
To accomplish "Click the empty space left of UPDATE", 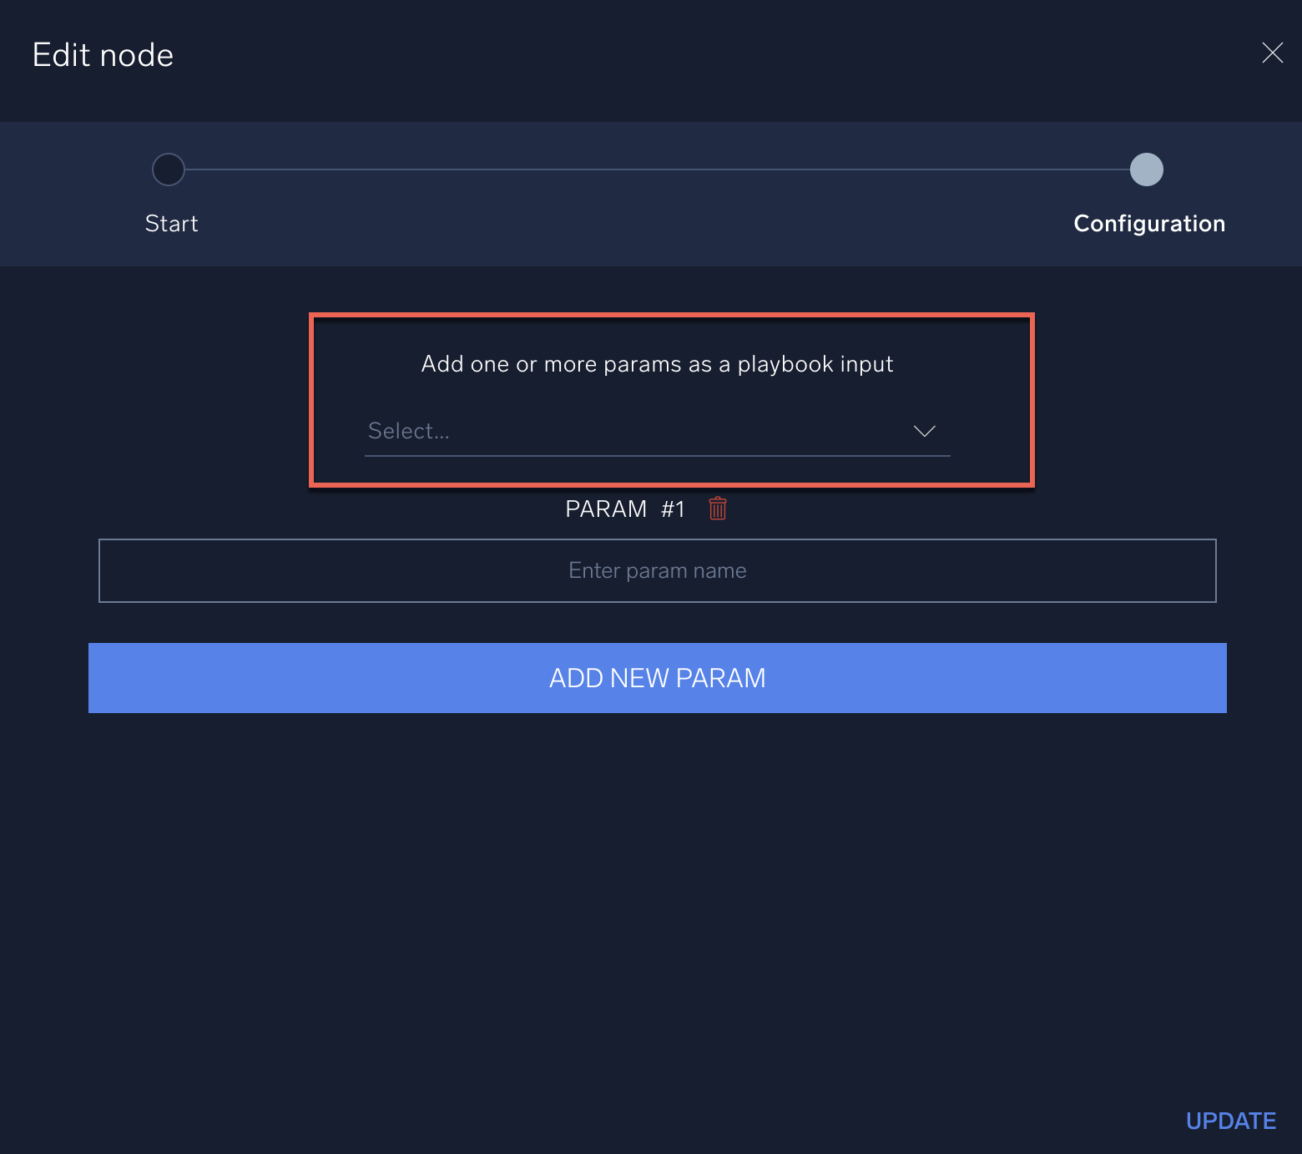I will [x=751, y=1121].
